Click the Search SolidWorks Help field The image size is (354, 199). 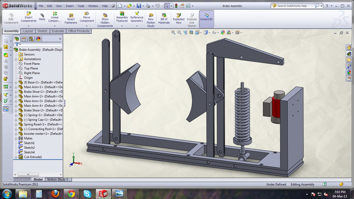click(x=295, y=6)
